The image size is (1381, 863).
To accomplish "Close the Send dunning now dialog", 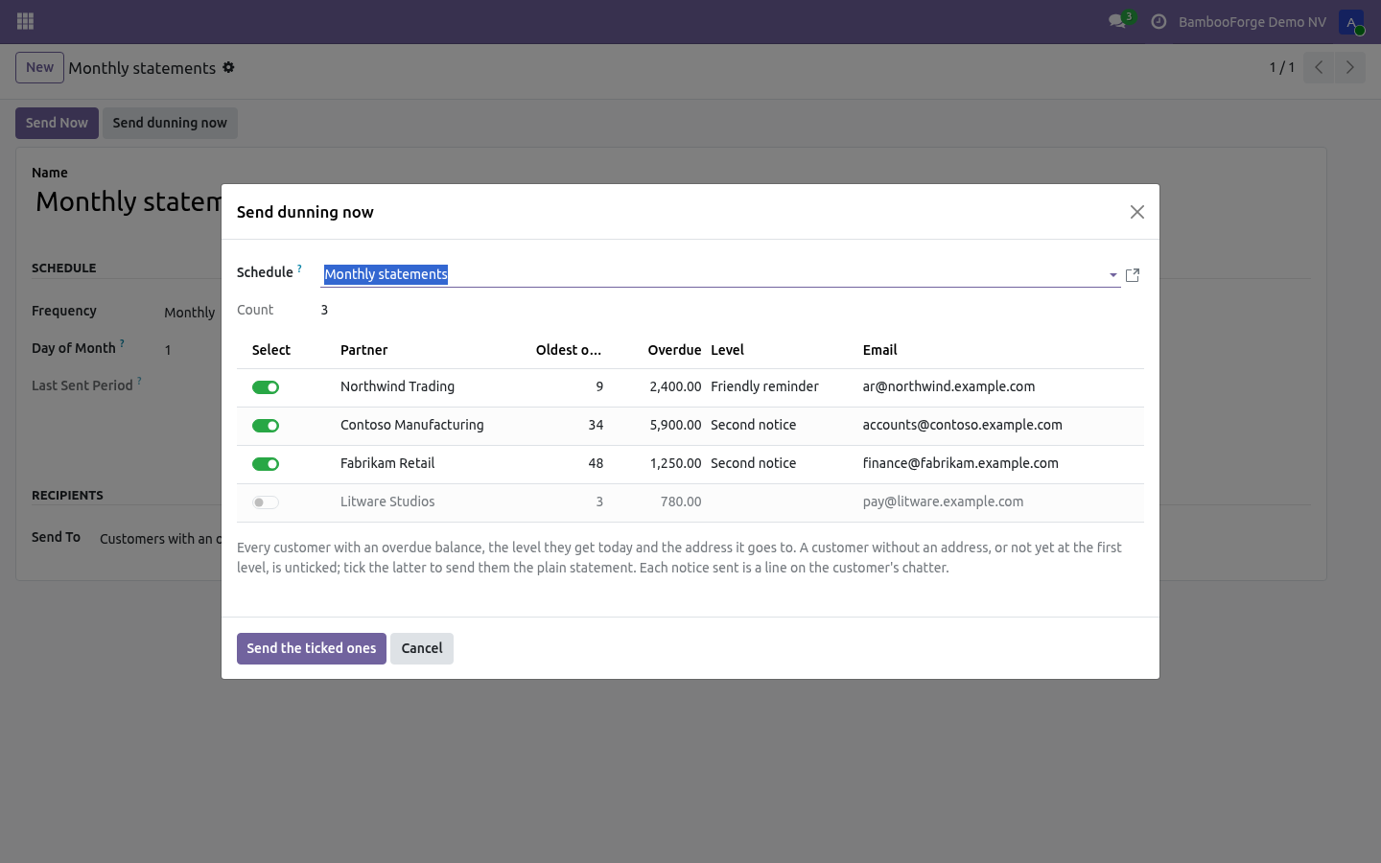I will tap(1137, 212).
